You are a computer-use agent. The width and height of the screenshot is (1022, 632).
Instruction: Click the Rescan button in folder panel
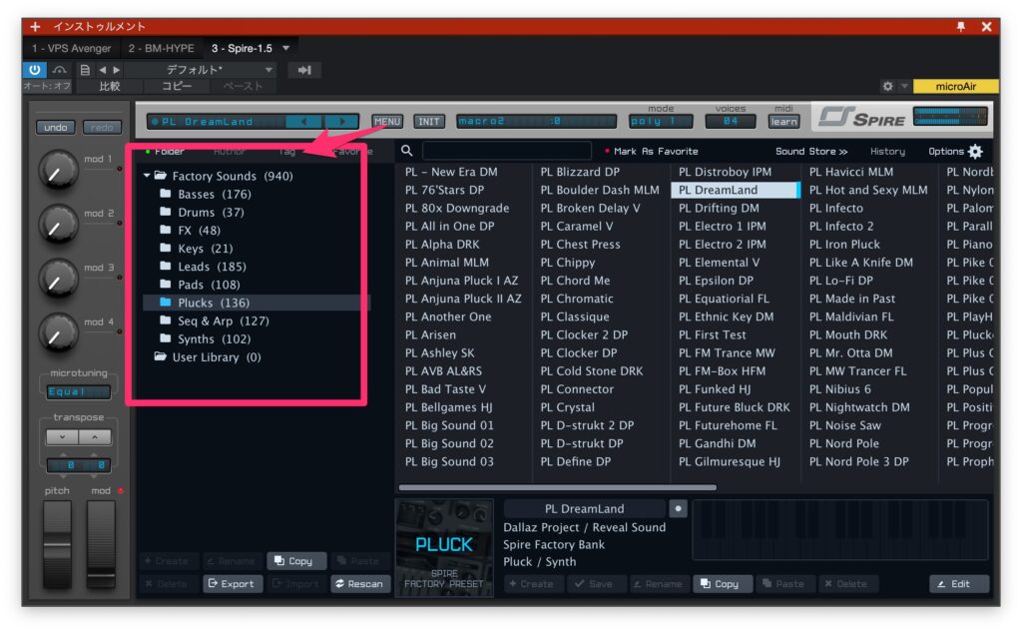360,584
